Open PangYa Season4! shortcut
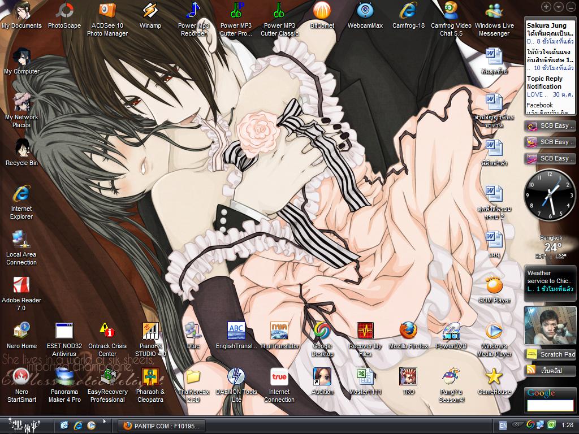The width and height of the screenshot is (579, 434). 451,385
